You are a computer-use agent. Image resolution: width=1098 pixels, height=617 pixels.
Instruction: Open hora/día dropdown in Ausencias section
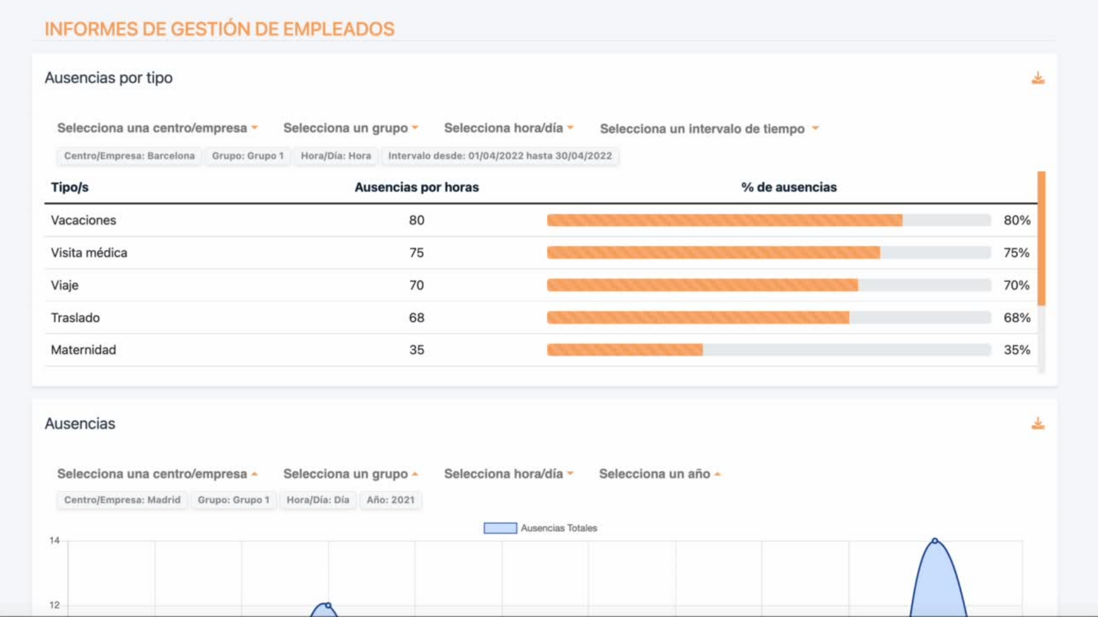(x=509, y=474)
